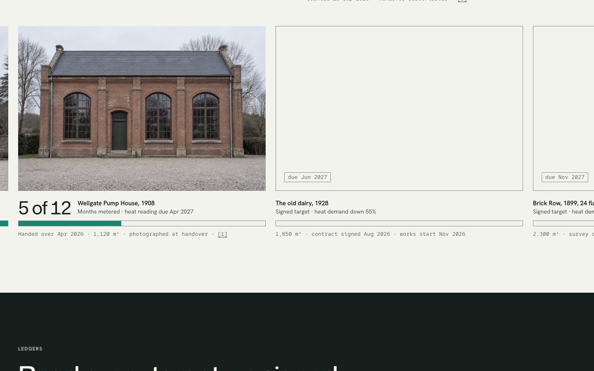Select 'The old dairy, 1928' title

[302, 203]
